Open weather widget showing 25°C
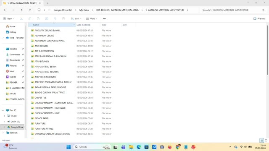Viewport: 269px width, 151px height. tap(11, 147)
